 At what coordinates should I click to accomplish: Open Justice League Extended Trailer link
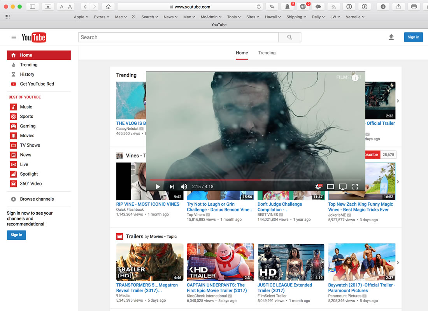click(285, 288)
